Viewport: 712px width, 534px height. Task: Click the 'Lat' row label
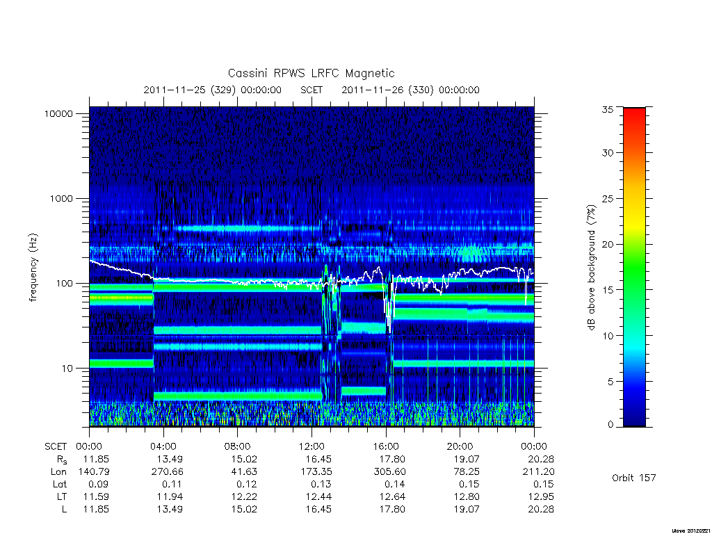coord(60,484)
